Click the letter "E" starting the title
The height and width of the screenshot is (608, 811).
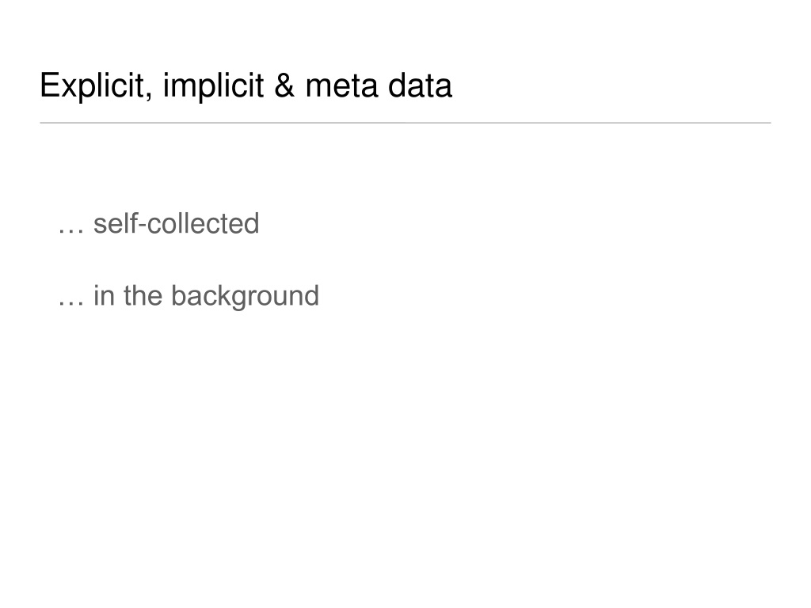[x=50, y=85]
